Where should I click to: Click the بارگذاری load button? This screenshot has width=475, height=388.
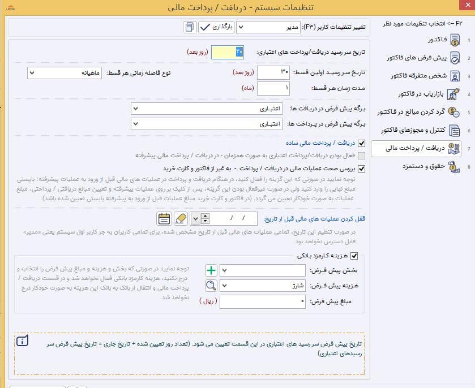point(216,27)
